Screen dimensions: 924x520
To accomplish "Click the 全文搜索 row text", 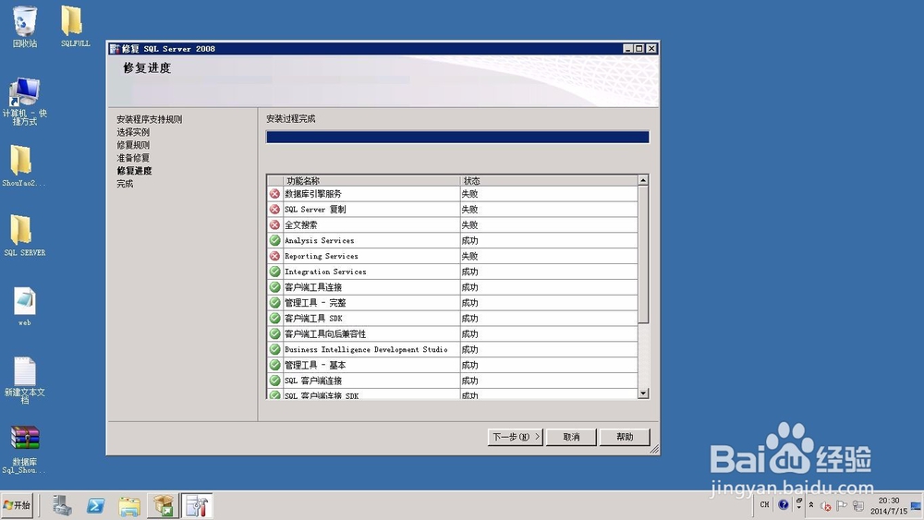I will pos(301,225).
